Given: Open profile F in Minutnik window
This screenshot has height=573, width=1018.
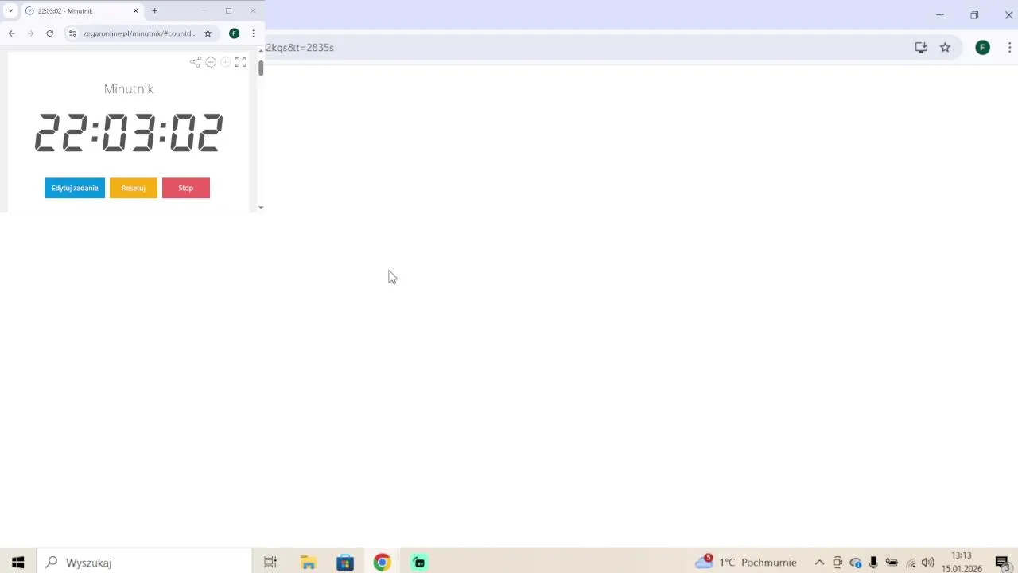Looking at the screenshot, I should click(x=235, y=33).
